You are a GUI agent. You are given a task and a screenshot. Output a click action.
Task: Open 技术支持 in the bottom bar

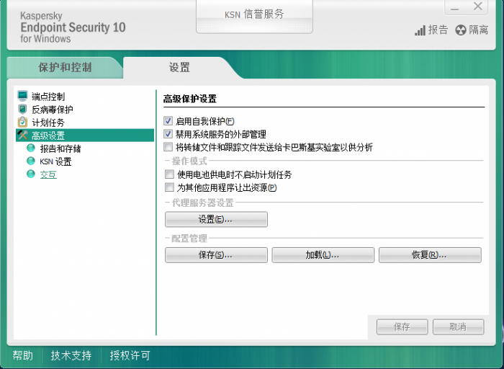[x=71, y=355]
